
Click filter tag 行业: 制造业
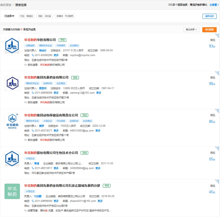point(26,16)
